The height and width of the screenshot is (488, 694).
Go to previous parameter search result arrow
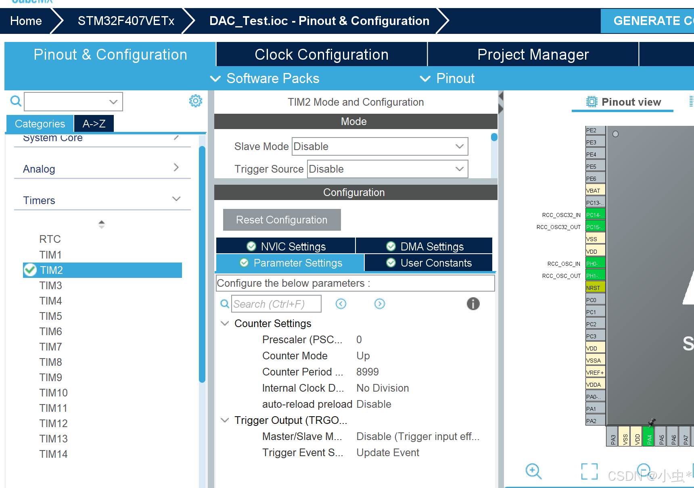pyautogui.click(x=341, y=304)
